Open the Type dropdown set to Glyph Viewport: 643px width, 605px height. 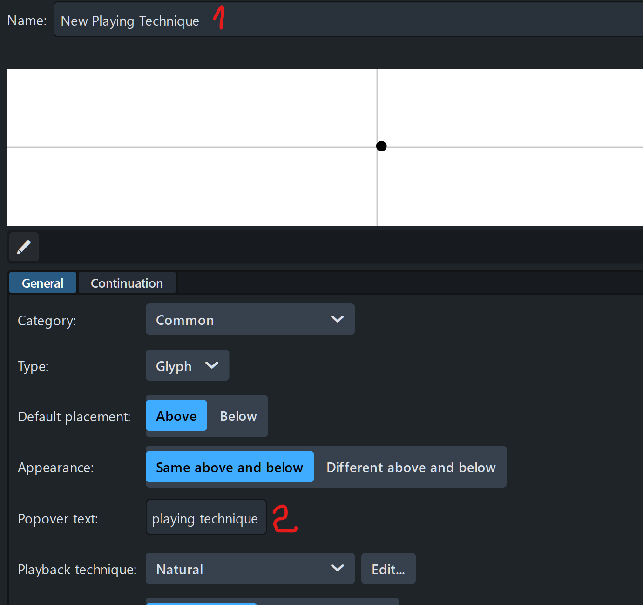tap(187, 365)
